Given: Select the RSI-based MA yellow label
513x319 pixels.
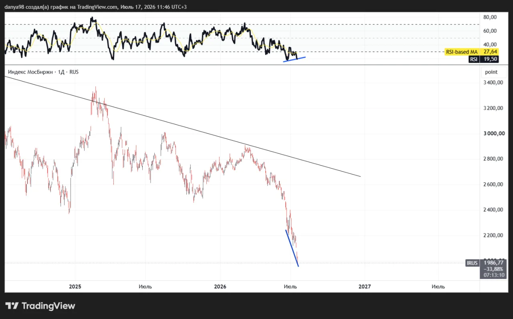Looking at the screenshot, I should [461, 52].
